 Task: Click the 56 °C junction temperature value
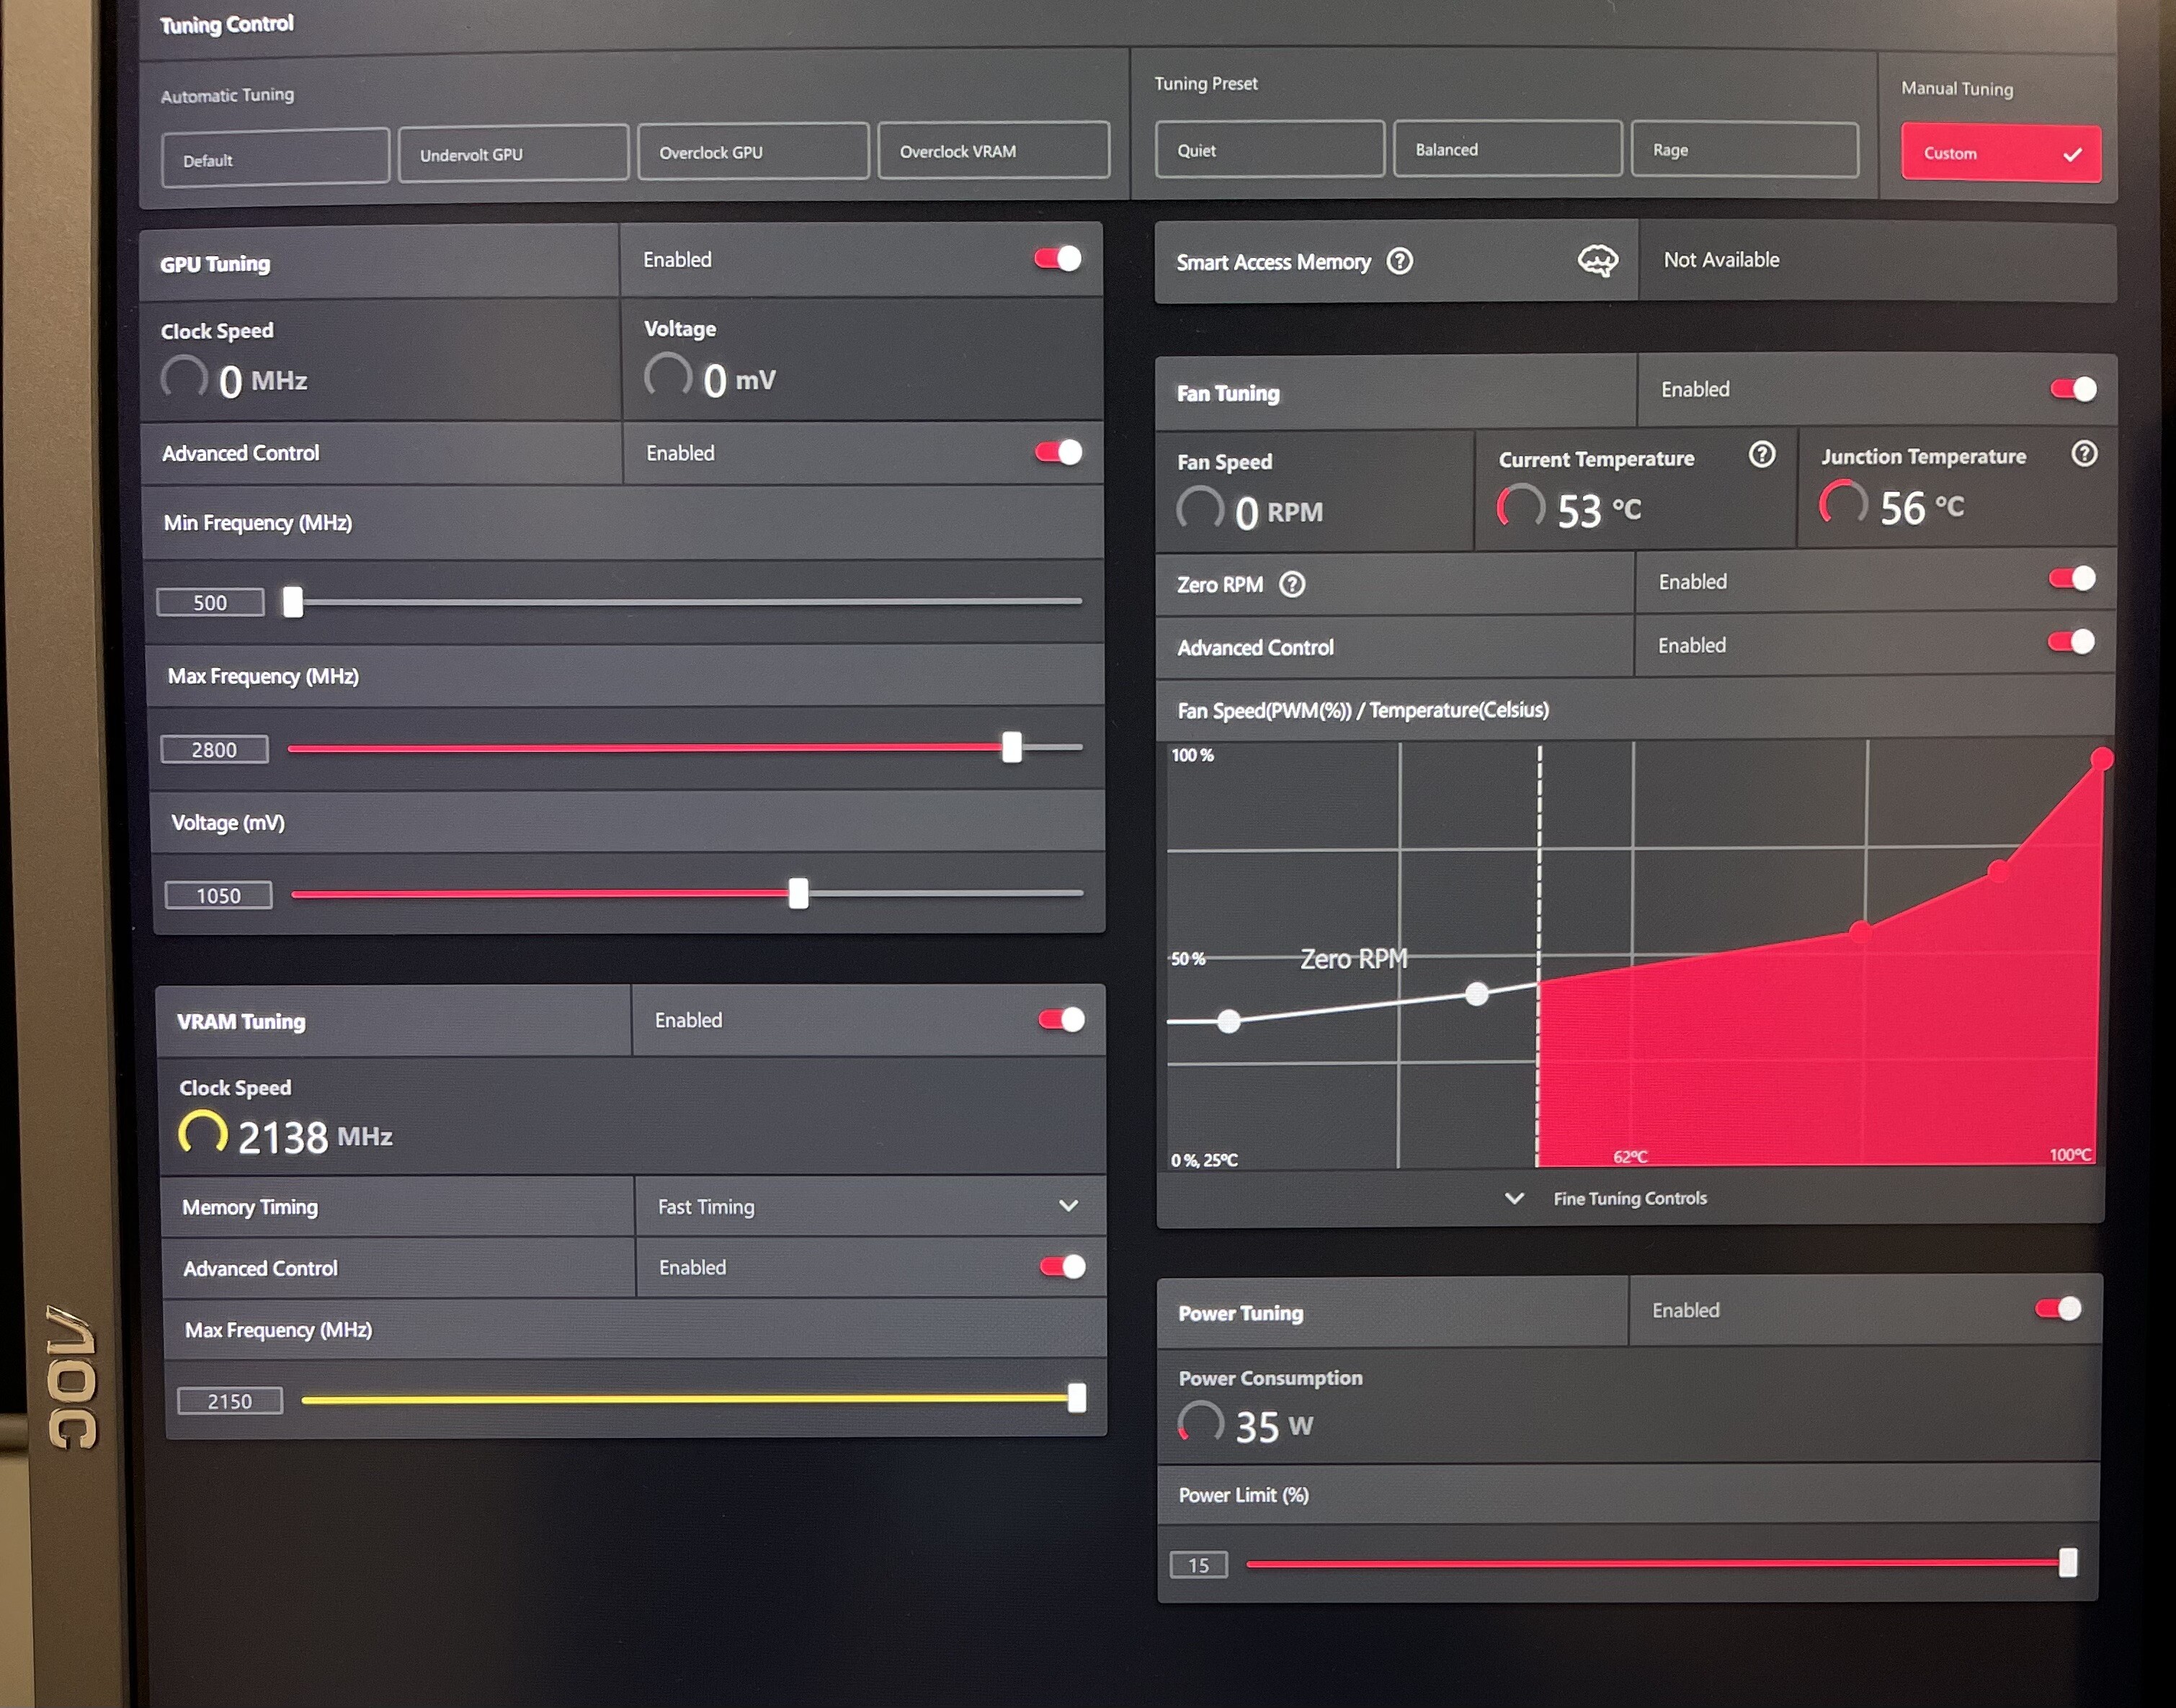tap(1921, 507)
